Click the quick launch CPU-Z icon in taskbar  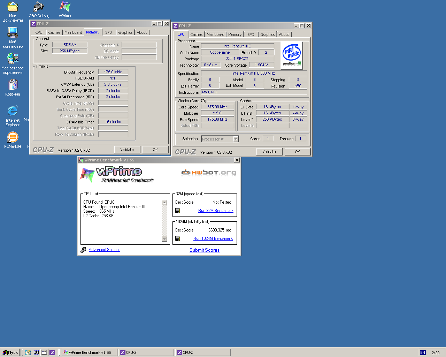click(x=52, y=352)
